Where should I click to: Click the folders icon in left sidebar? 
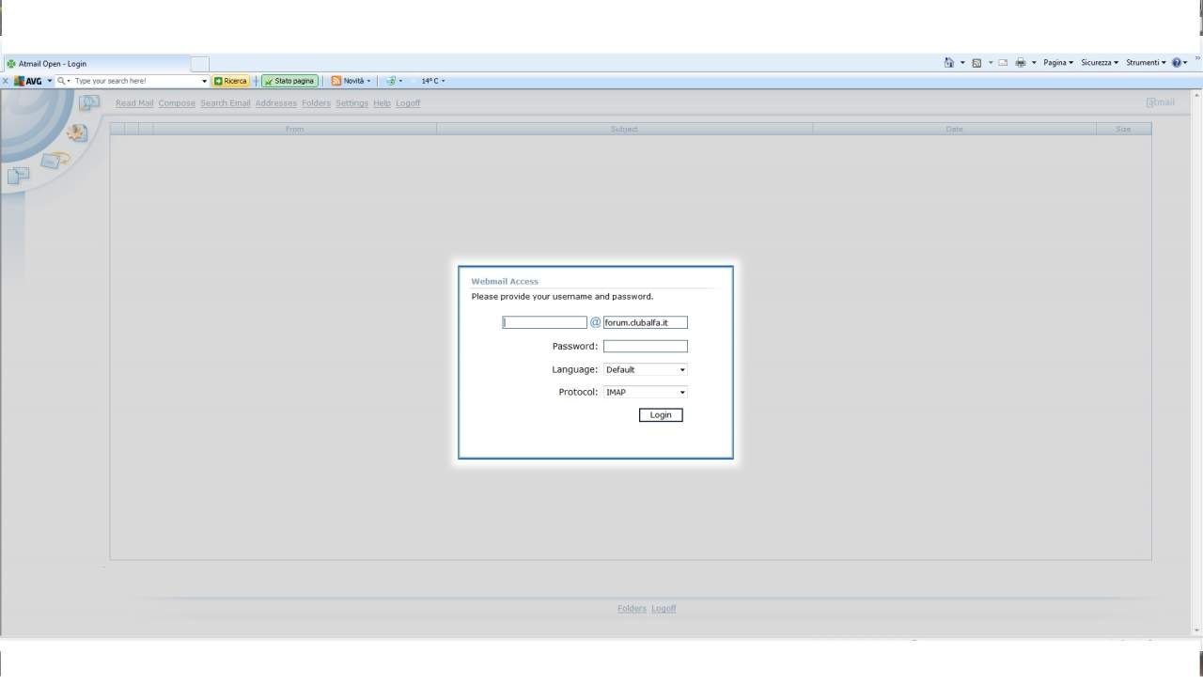(18, 175)
